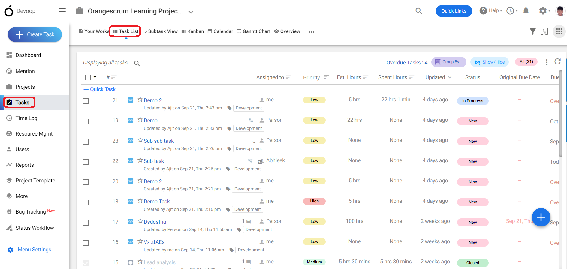567x269 pixels.
Task: Click the blue floating plus button
Action: tap(541, 217)
